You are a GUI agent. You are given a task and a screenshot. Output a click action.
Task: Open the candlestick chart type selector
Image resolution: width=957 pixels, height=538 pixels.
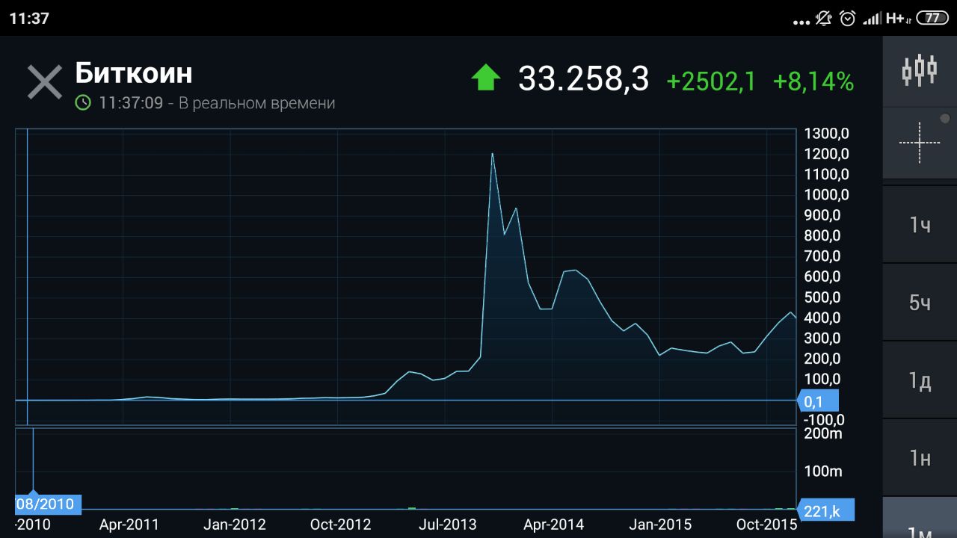pyautogui.click(x=920, y=70)
